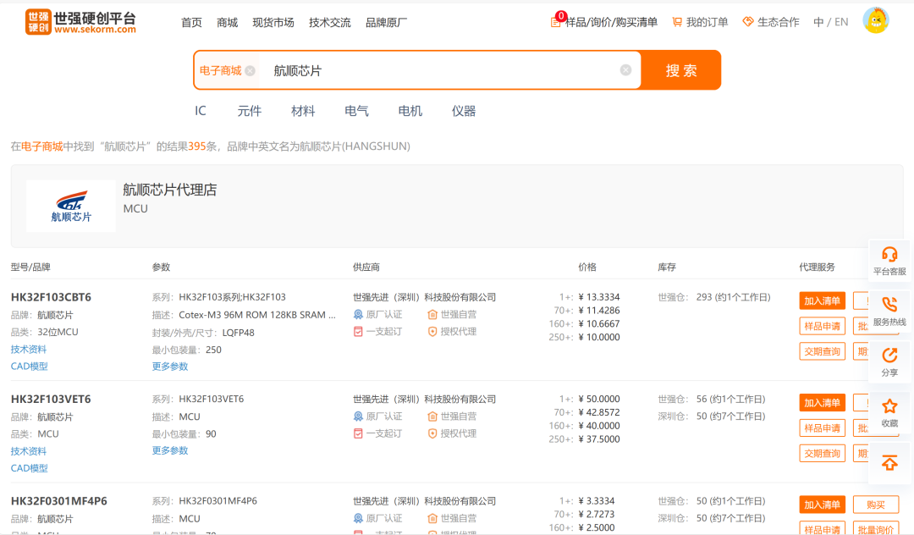Click the 搜索 search button
The height and width of the screenshot is (535, 914).
point(680,70)
